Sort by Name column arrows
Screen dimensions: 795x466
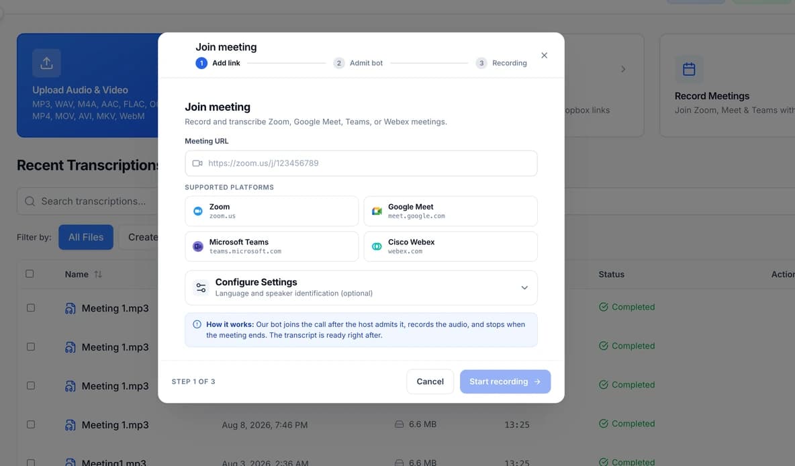pos(98,275)
